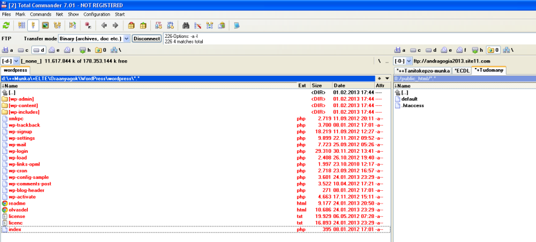Sort left panel by Ext column

[303, 85]
